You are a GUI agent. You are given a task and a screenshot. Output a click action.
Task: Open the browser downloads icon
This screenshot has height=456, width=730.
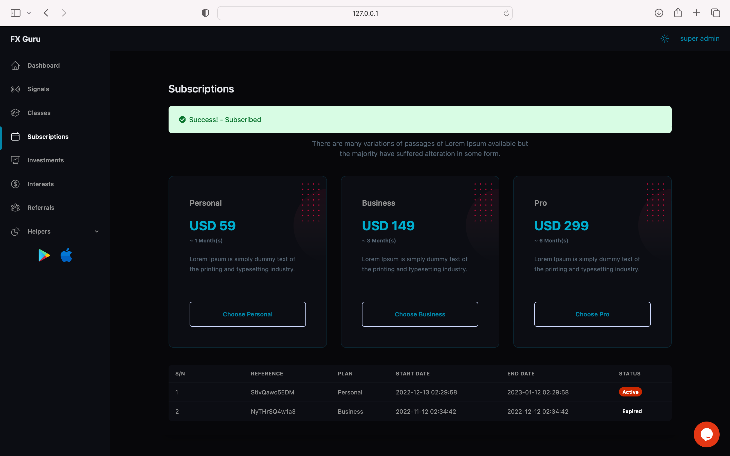659,13
